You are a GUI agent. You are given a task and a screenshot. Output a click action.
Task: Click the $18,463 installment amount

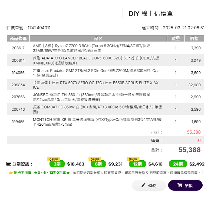click(76, 164)
